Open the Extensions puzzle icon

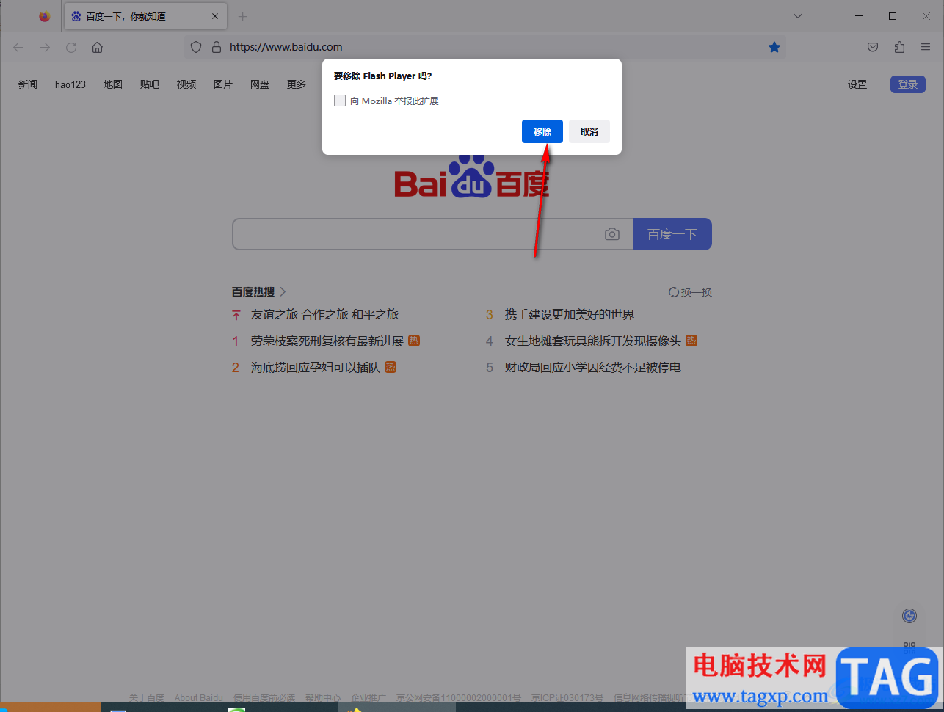pyautogui.click(x=899, y=47)
